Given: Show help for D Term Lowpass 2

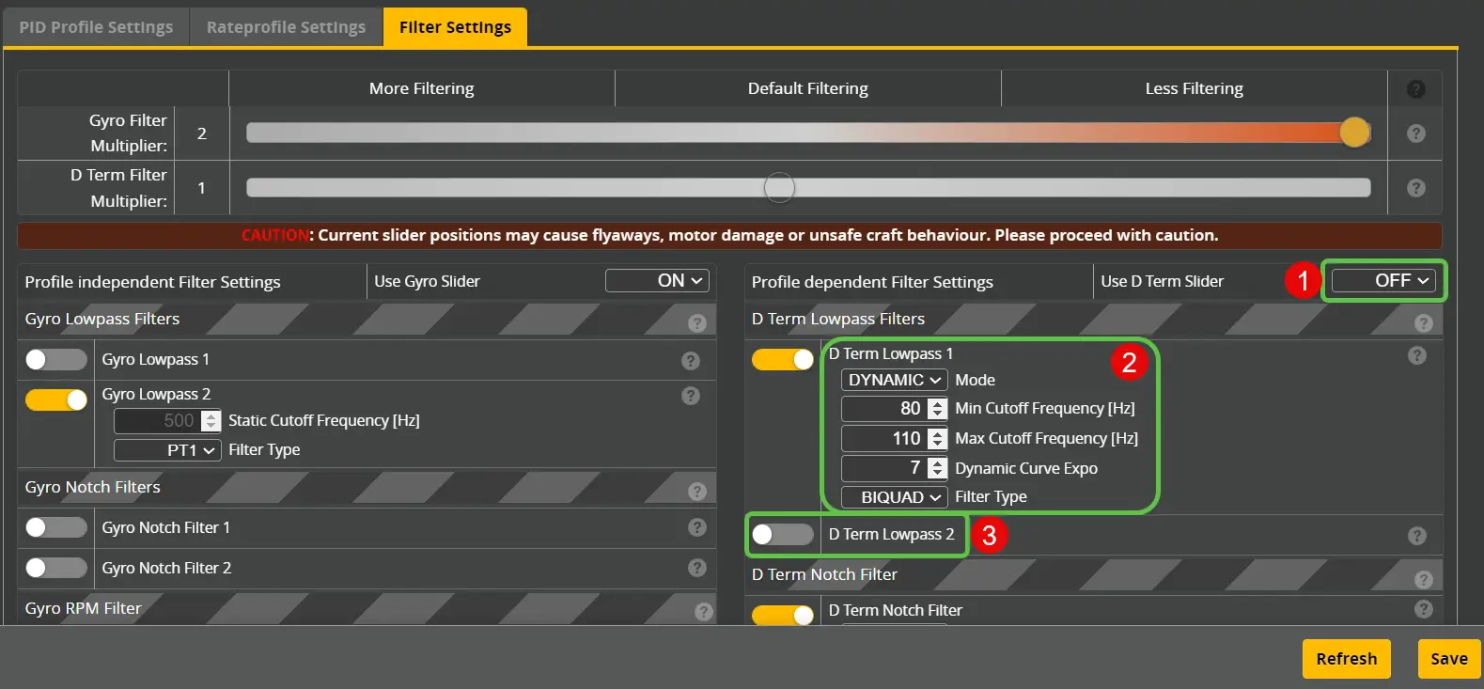Looking at the screenshot, I should click(x=1416, y=536).
